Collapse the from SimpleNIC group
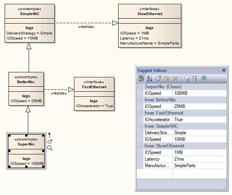The image size is (232, 195). point(140,126)
